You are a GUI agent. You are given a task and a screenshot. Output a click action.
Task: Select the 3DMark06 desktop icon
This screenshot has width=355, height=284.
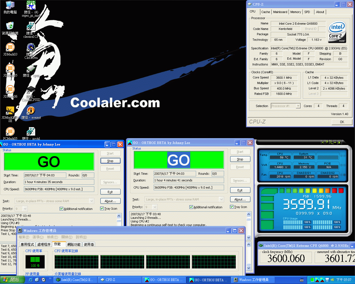coord(10,92)
